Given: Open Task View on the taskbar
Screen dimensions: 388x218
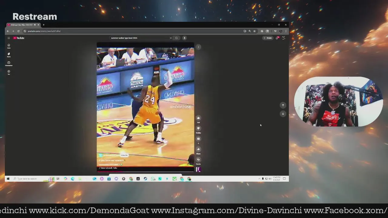Looking at the screenshot, I should [58, 179].
